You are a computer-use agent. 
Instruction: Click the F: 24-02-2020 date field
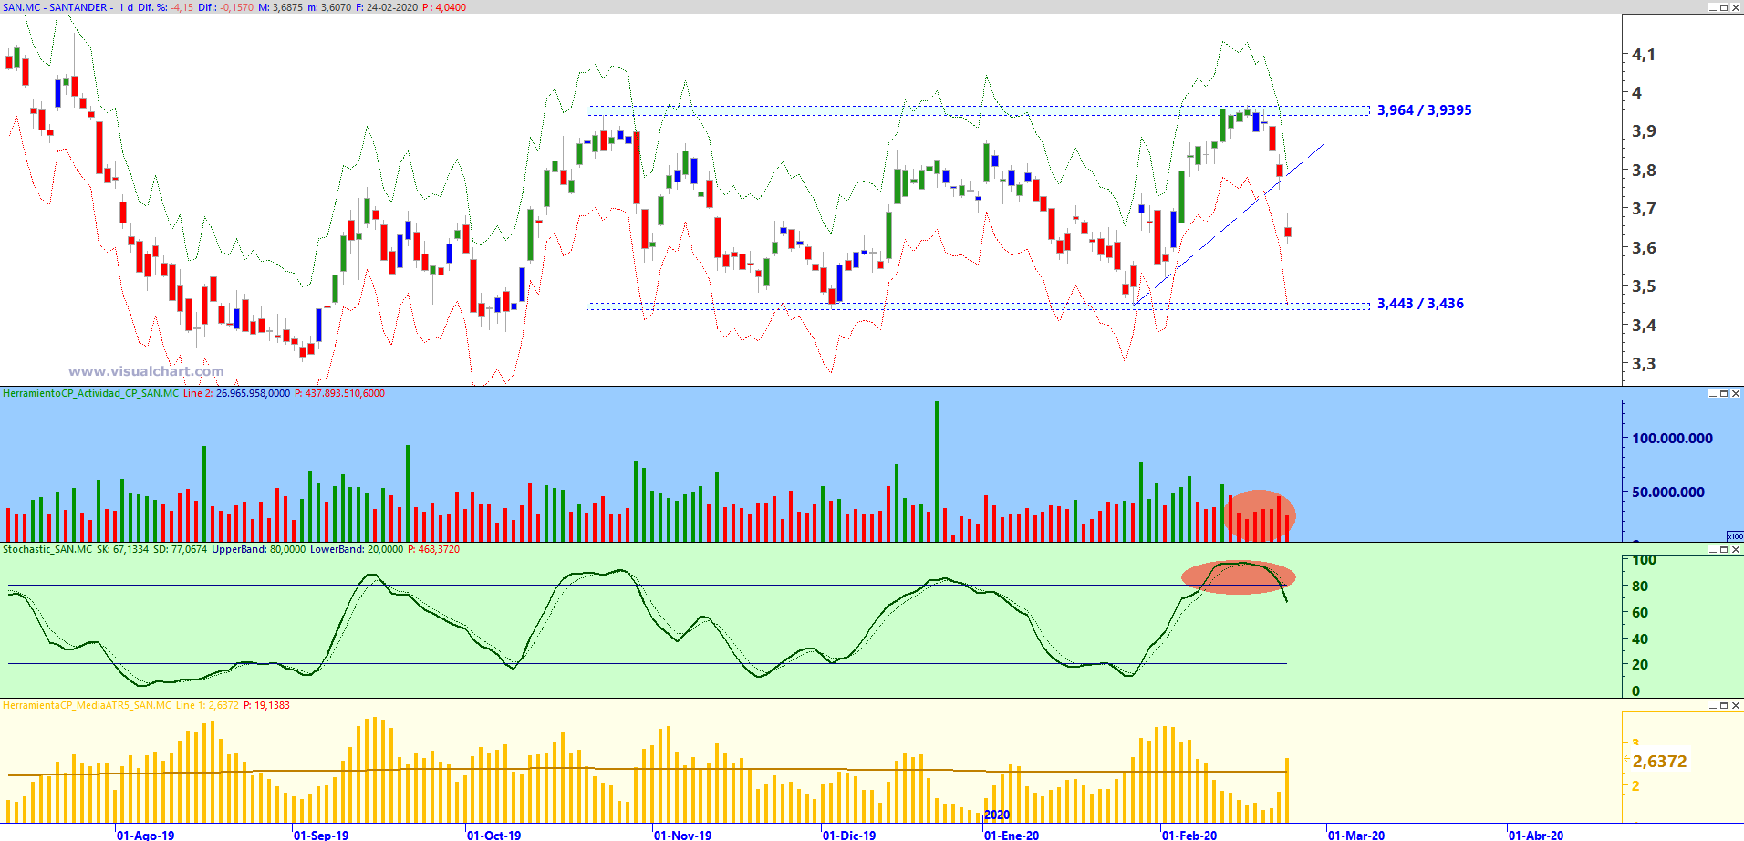click(387, 7)
